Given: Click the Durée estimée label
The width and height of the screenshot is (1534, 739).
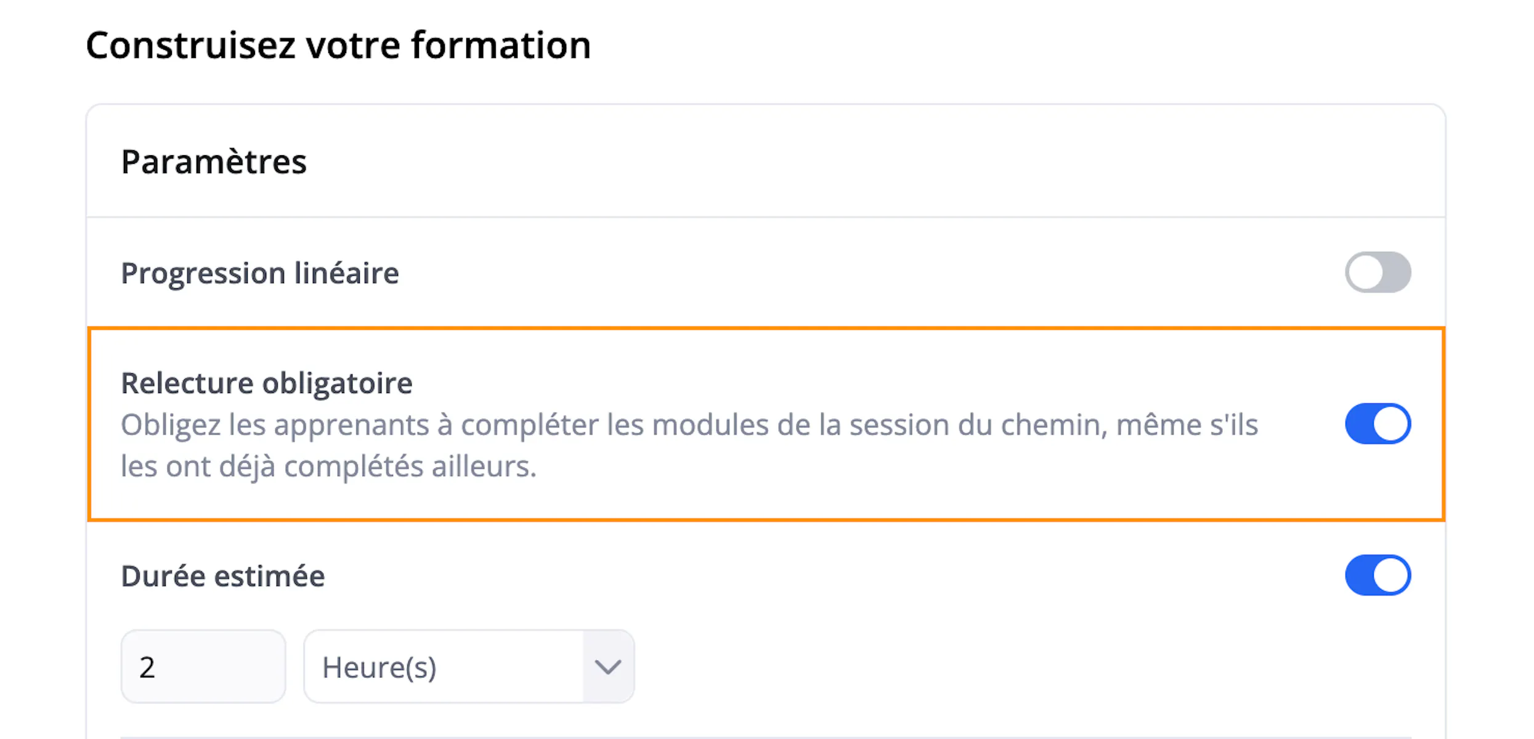Looking at the screenshot, I should coord(223,576).
